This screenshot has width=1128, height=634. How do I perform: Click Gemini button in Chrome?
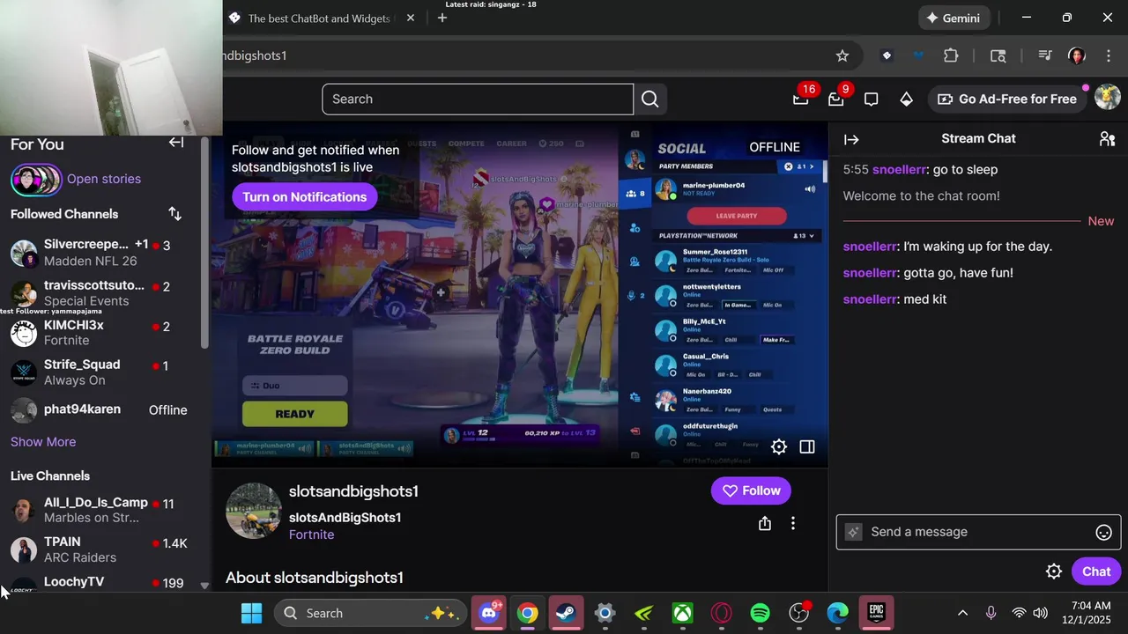[x=953, y=18]
